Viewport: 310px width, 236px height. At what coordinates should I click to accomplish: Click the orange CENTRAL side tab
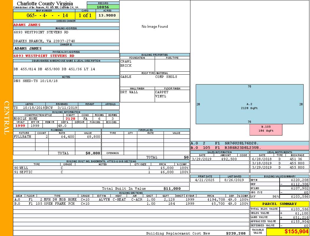pos(6,118)
